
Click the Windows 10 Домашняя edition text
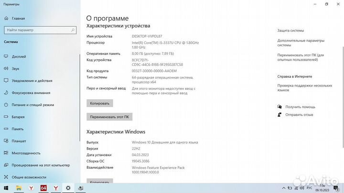pos(165,142)
